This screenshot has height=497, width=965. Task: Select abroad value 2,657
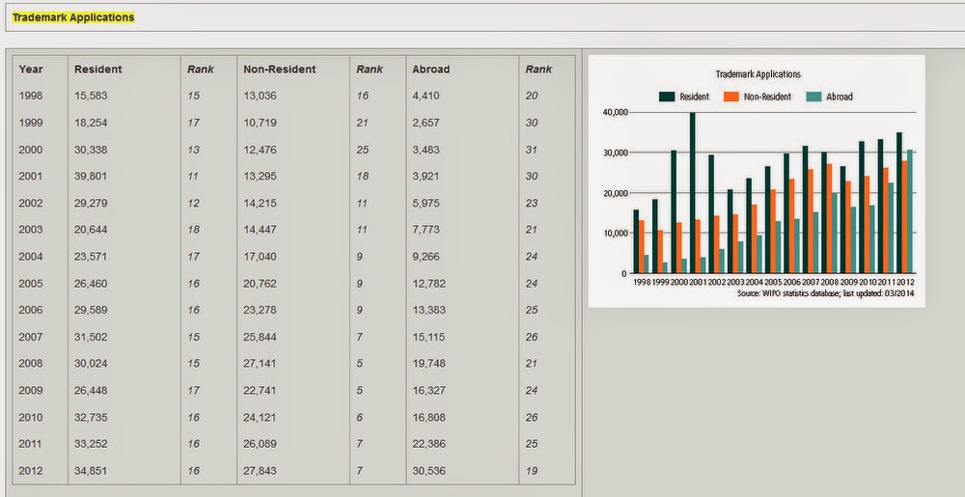pos(426,123)
